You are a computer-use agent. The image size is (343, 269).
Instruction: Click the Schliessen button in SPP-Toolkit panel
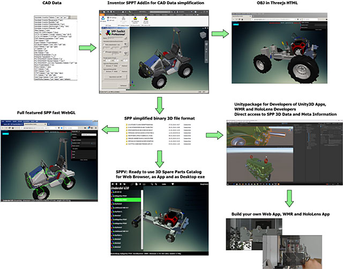123,86
